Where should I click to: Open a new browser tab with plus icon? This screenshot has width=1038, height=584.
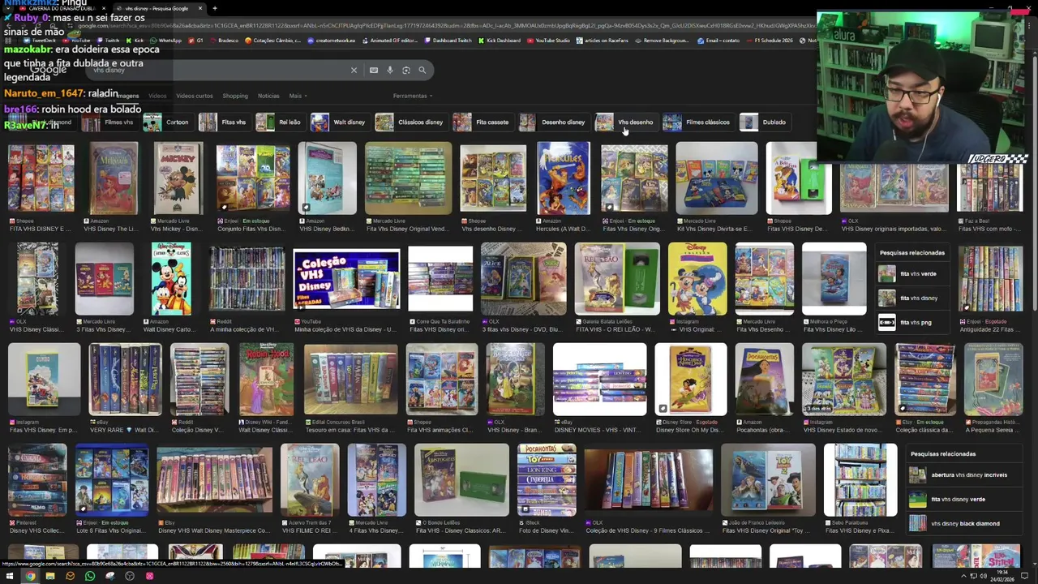point(214,8)
